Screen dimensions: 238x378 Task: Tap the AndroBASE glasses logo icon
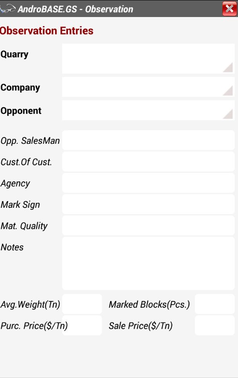(x=8, y=9)
